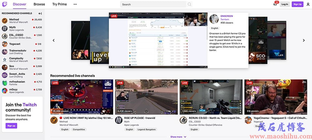Switch to the Discover tab
The width and height of the screenshot is (312, 140).
[x=19, y=4]
